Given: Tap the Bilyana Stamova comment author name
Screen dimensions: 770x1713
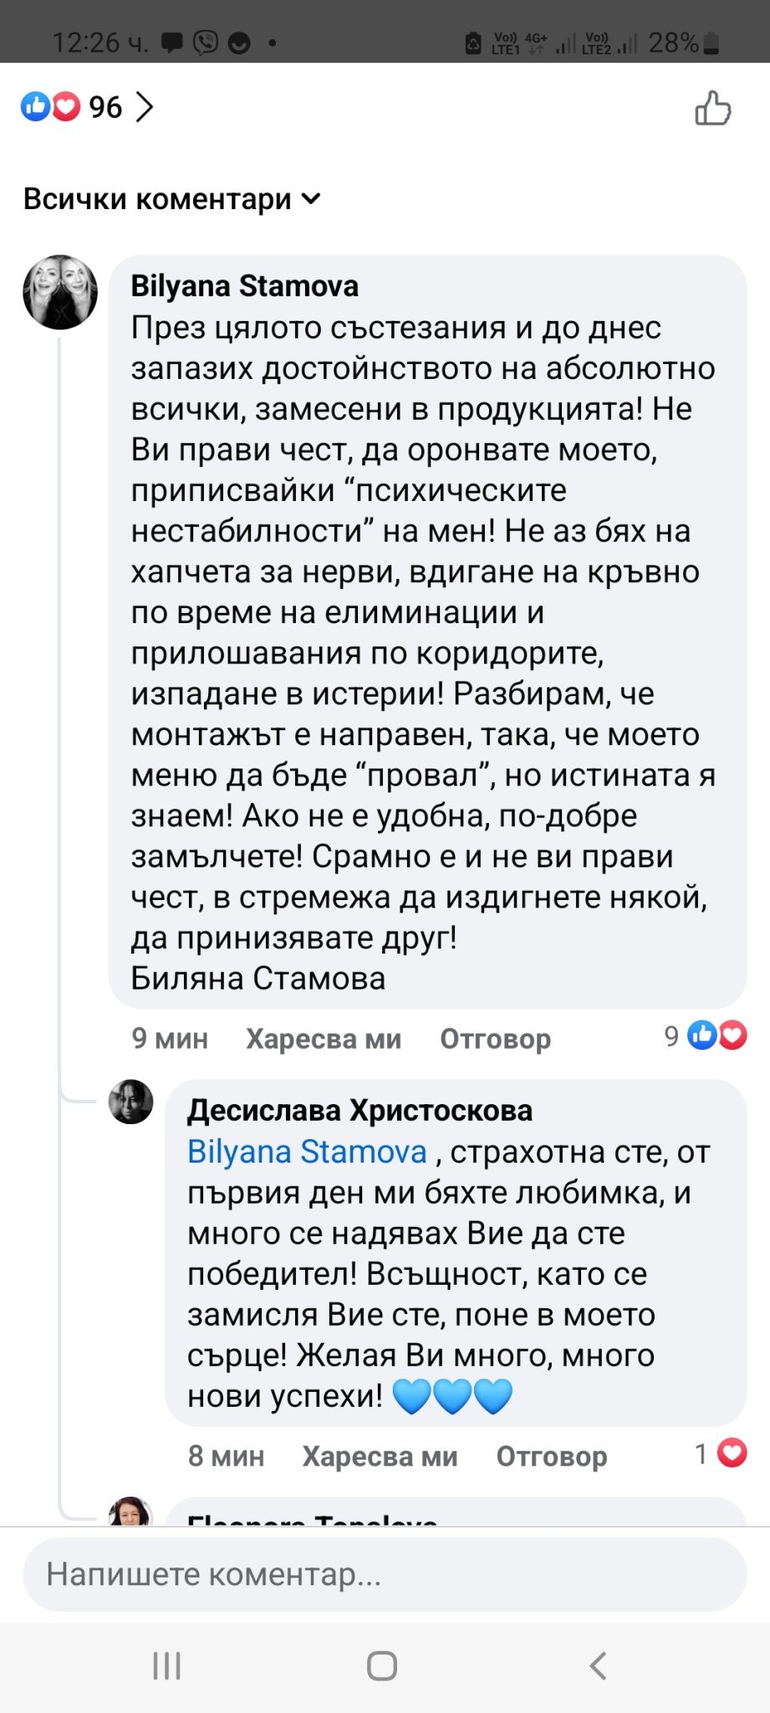Looking at the screenshot, I should point(244,286).
